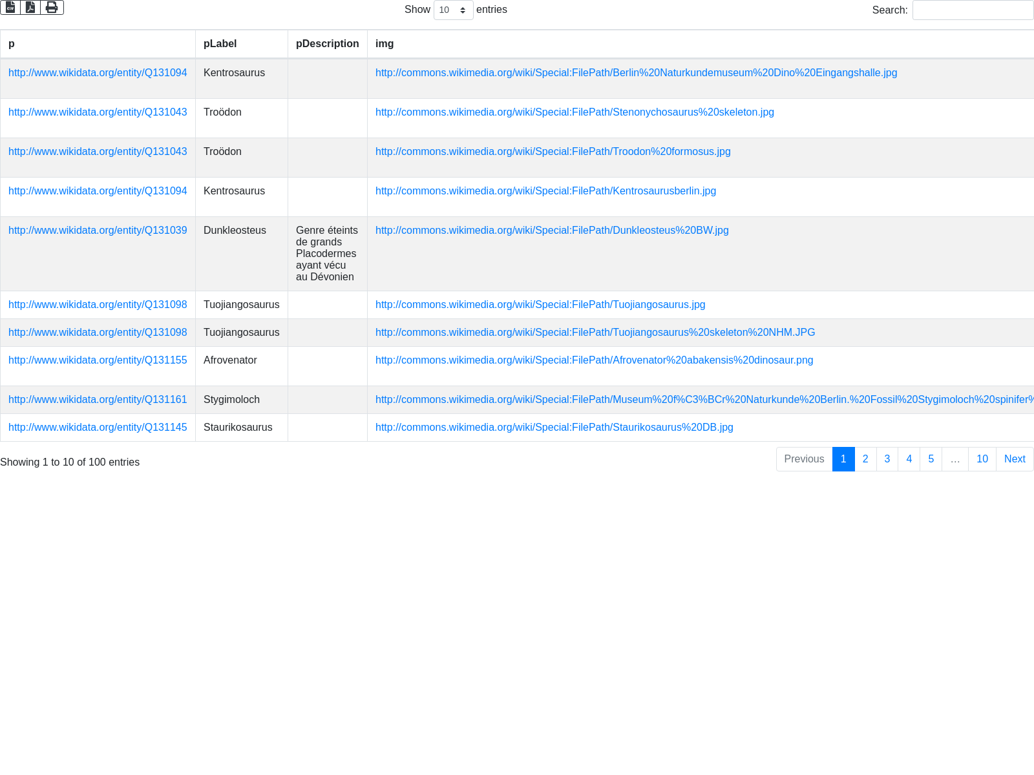Navigate to page 5
Screen dimensions: 1034x775
pyautogui.click(x=931, y=459)
